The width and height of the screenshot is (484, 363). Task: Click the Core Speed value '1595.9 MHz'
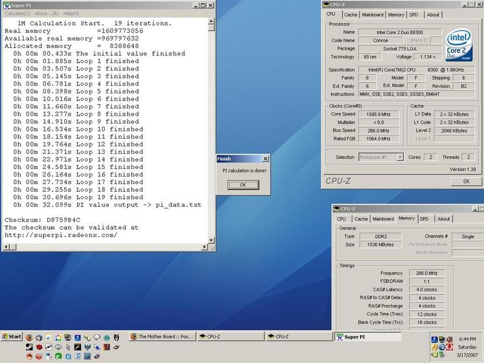click(x=379, y=114)
